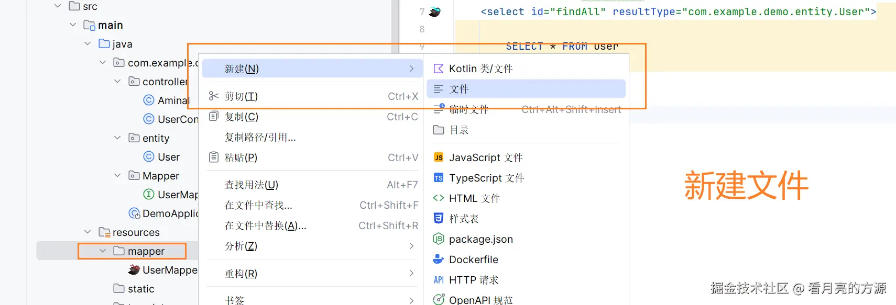Select the mapper folder in tree
Image resolution: width=896 pixels, height=305 pixels.
146,251
